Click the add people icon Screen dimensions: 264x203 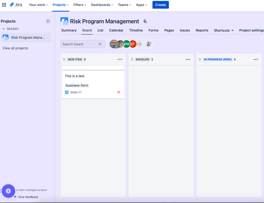click(x=149, y=44)
